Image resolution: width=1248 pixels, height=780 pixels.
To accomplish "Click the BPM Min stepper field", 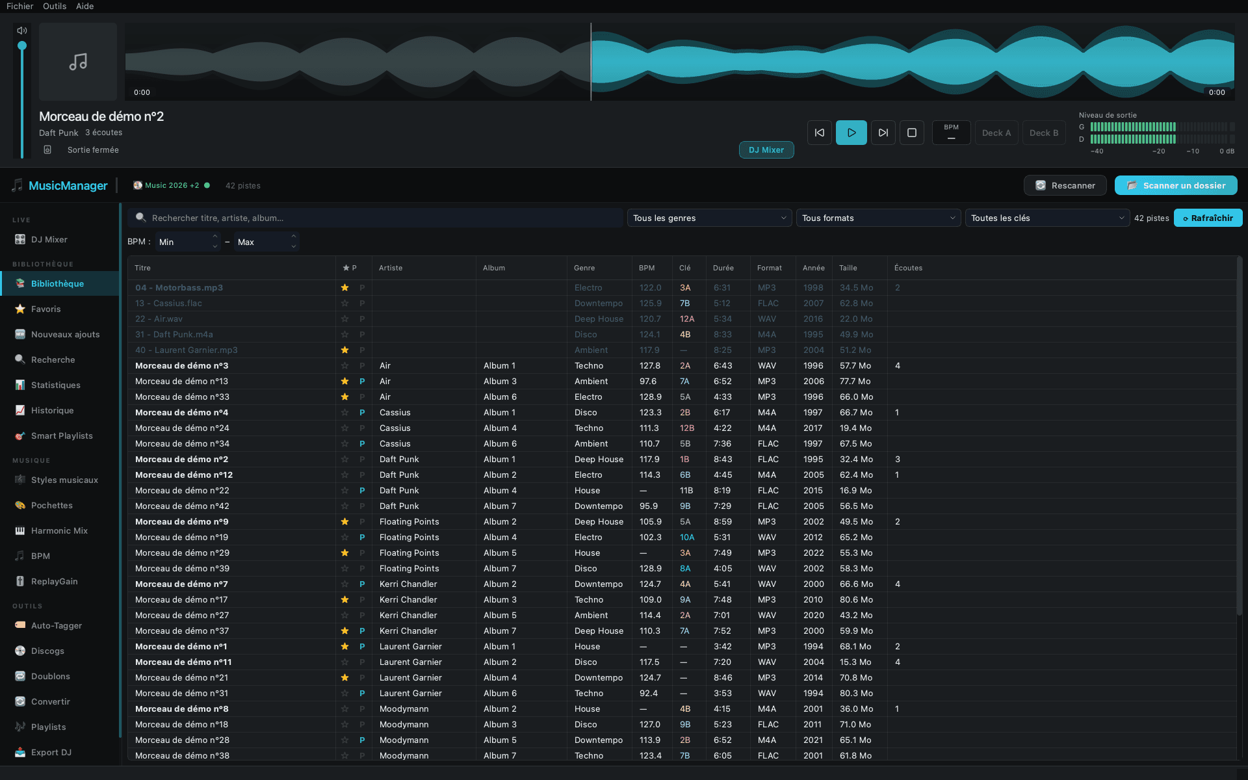I will tap(188, 242).
